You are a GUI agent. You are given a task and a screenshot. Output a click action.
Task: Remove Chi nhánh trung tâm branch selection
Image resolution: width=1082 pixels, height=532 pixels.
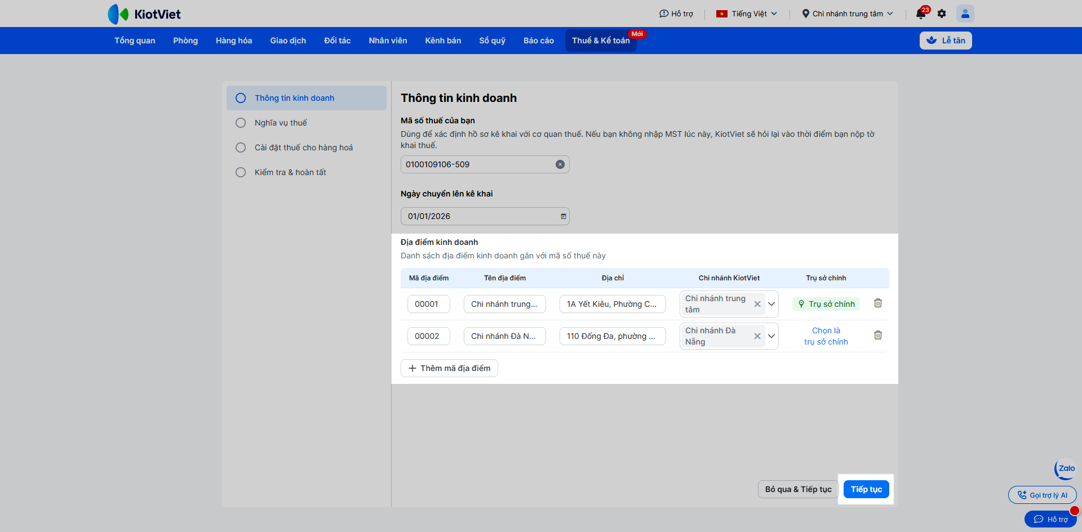757,304
